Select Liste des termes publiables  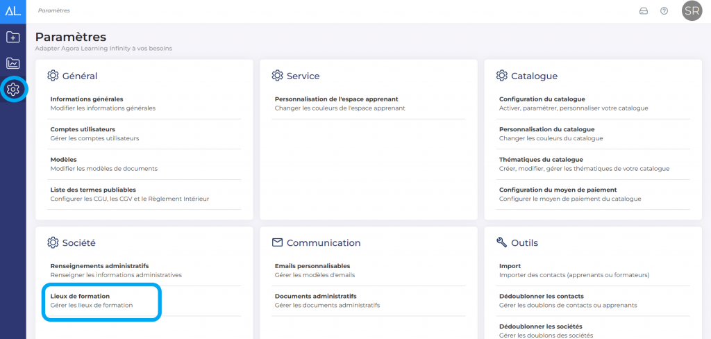click(x=93, y=190)
